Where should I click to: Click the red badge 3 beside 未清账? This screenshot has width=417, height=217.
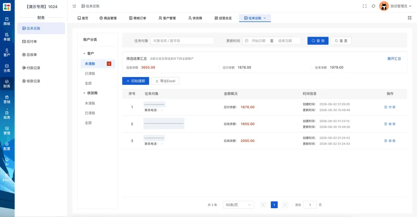(109, 64)
